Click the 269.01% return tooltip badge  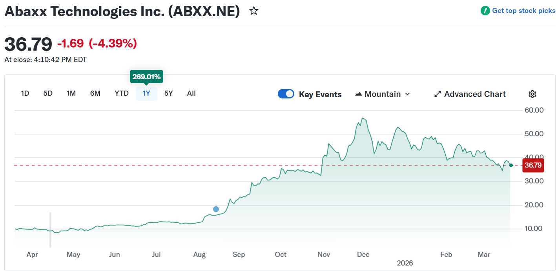(x=146, y=77)
